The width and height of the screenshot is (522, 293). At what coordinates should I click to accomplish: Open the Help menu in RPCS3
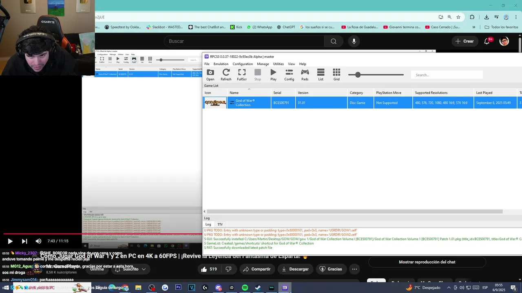tap(303, 64)
